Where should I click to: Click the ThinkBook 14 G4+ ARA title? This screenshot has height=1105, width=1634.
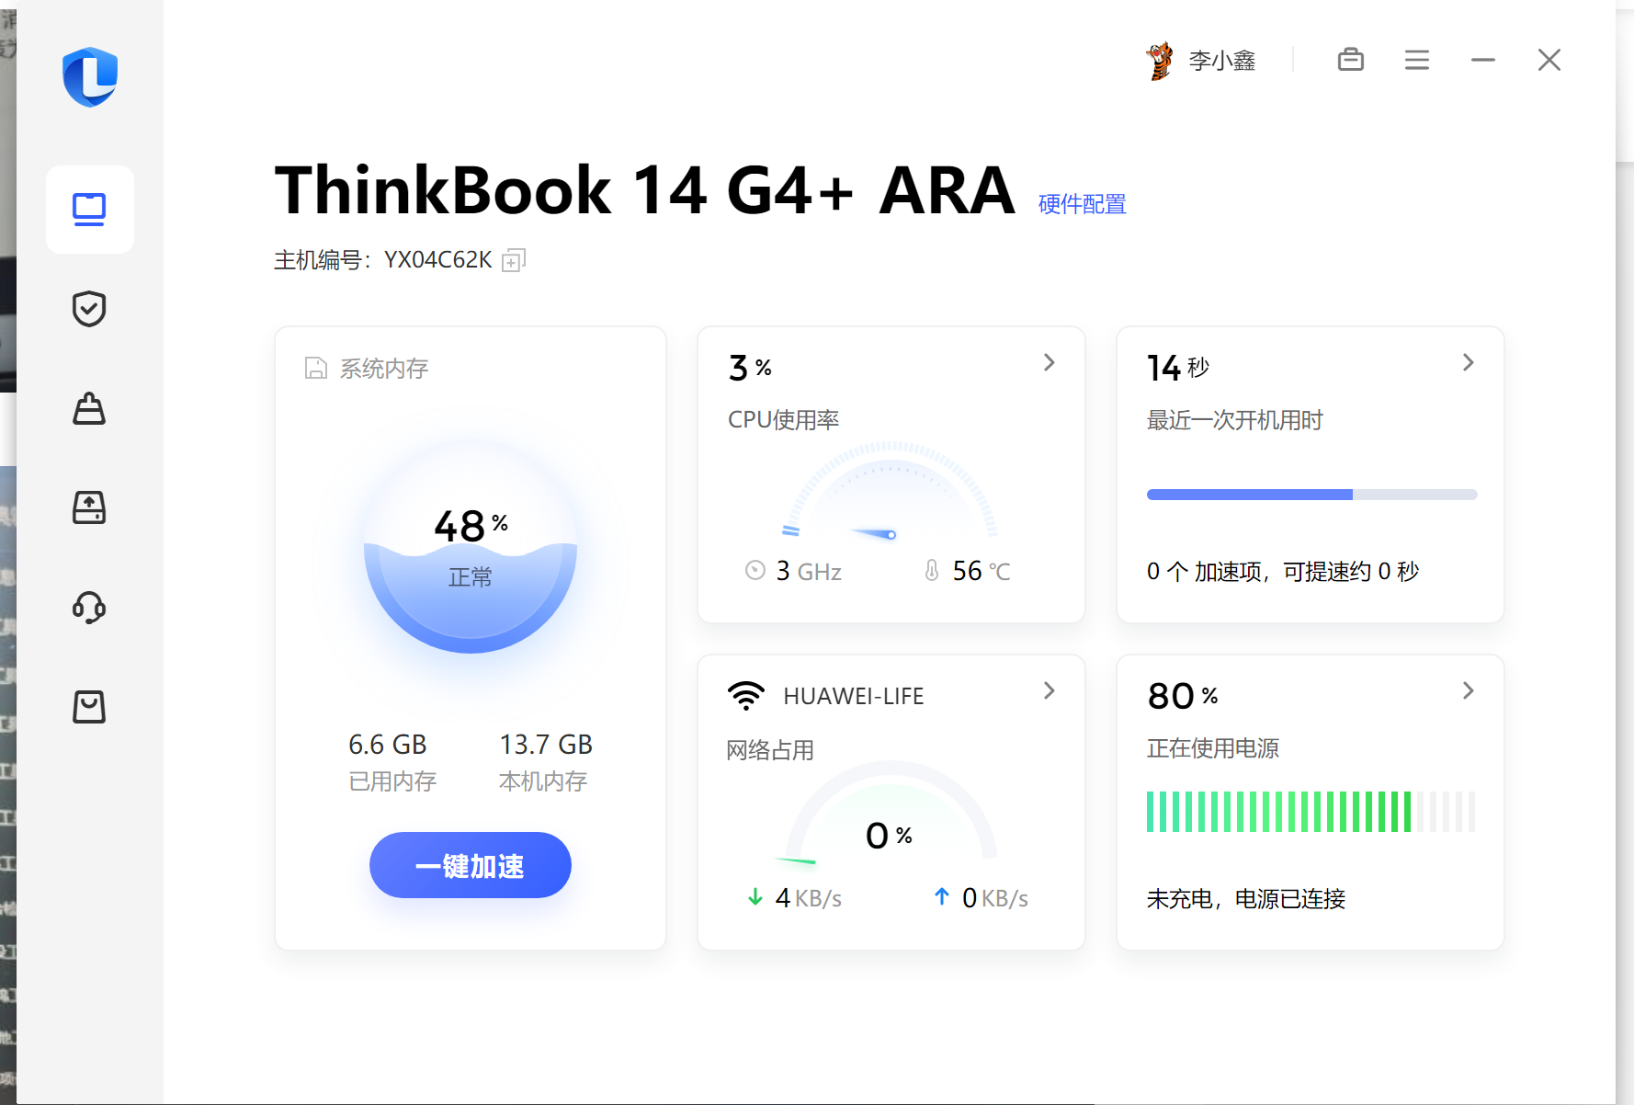coord(644,190)
